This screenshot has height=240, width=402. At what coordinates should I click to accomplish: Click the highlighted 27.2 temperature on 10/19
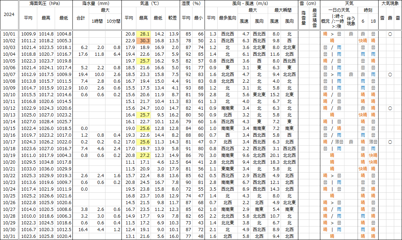(145, 156)
